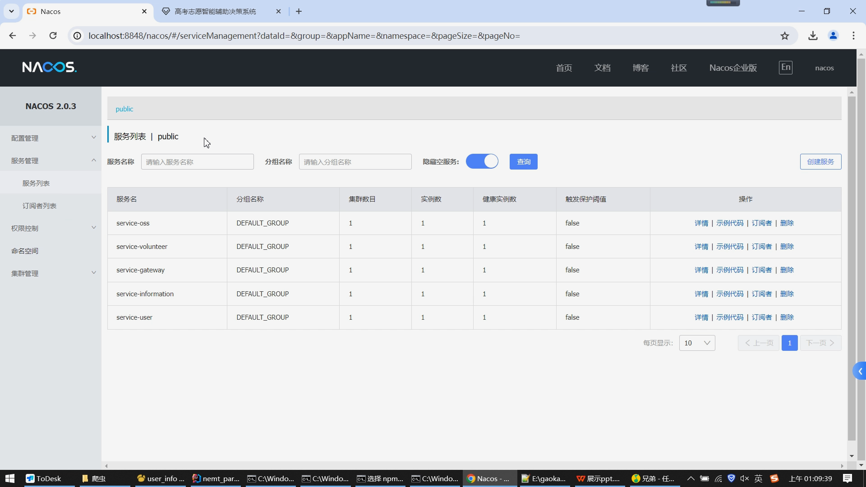Screen dimensions: 866x487
Task: Select 订阅者列表 in the sidebar
Action: (x=39, y=206)
